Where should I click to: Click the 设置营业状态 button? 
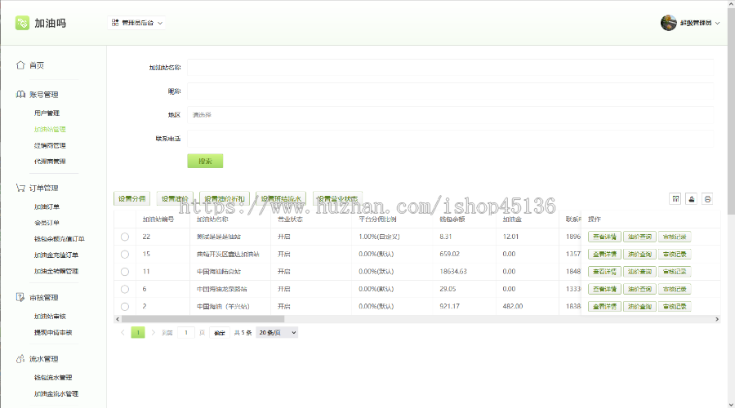coord(337,198)
